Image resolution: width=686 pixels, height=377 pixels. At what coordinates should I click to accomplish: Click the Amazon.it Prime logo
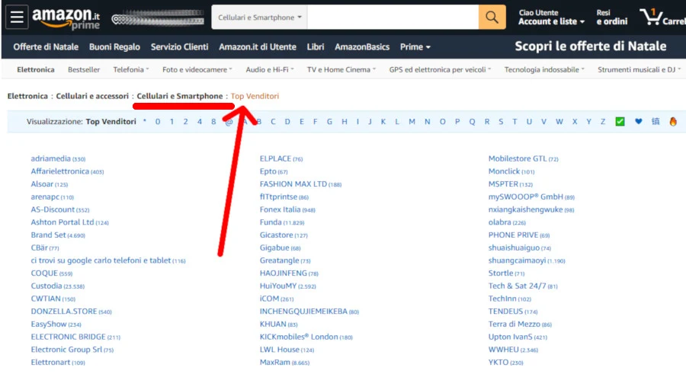click(65, 18)
